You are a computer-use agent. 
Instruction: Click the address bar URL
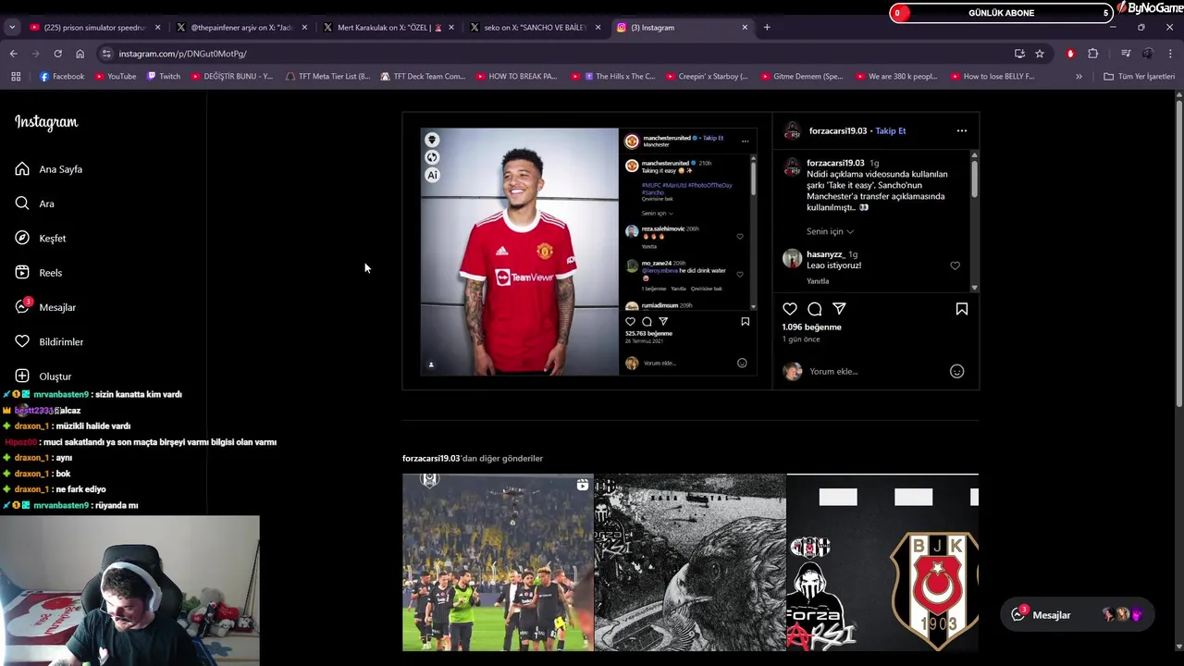182,54
